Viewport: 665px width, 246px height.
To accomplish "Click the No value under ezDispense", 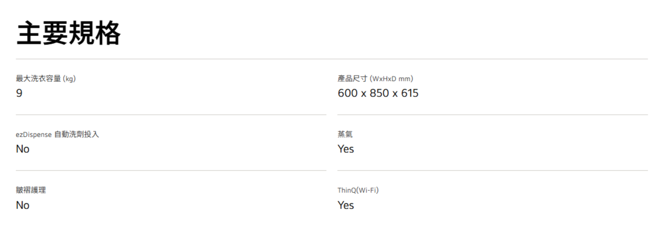I will (22, 149).
